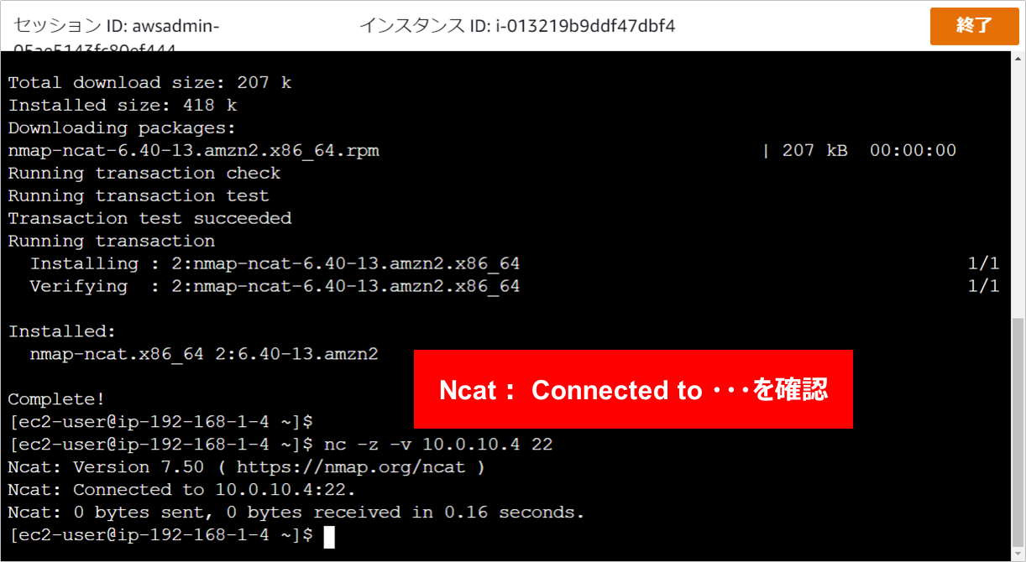Click the 'Downloading packages:' line
Viewport: 1026px width, 562px height.
point(123,128)
